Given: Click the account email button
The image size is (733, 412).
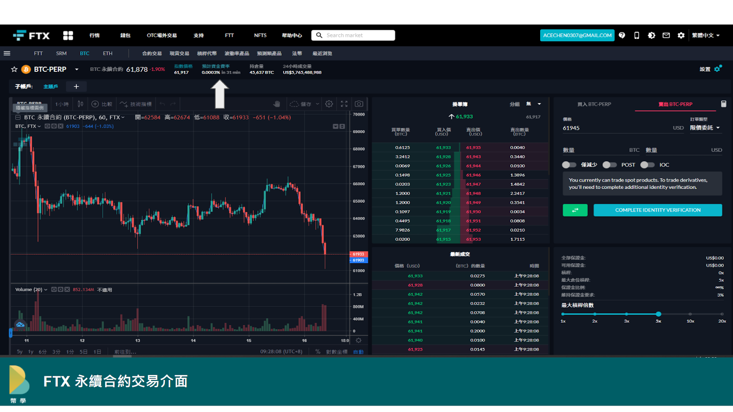Looking at the screenshot, I should 577,35.
